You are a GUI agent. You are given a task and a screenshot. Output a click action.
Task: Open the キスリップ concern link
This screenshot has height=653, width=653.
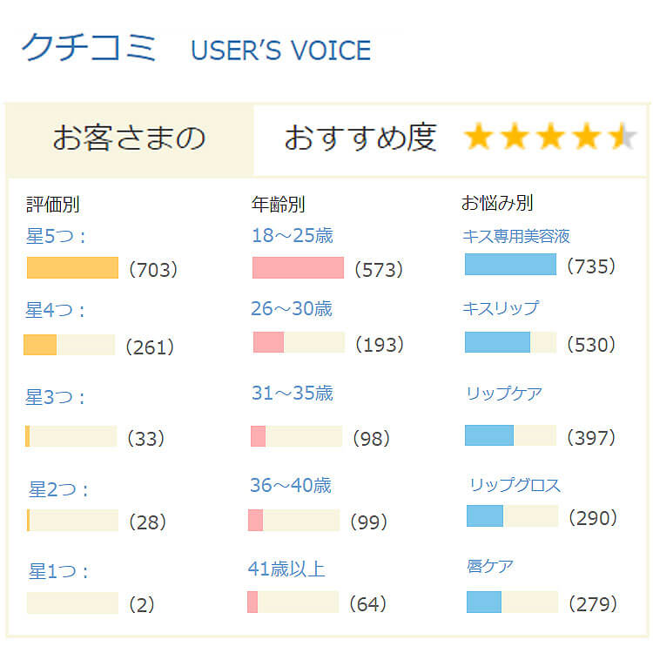coord(501,308)
